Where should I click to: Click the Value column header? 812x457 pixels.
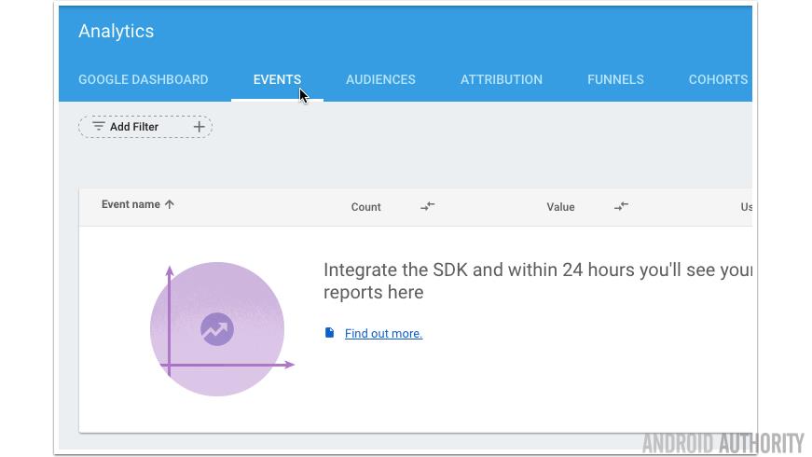point(560,207)
